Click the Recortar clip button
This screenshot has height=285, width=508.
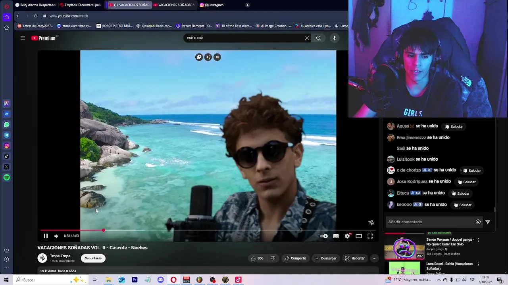pos(355,258)
